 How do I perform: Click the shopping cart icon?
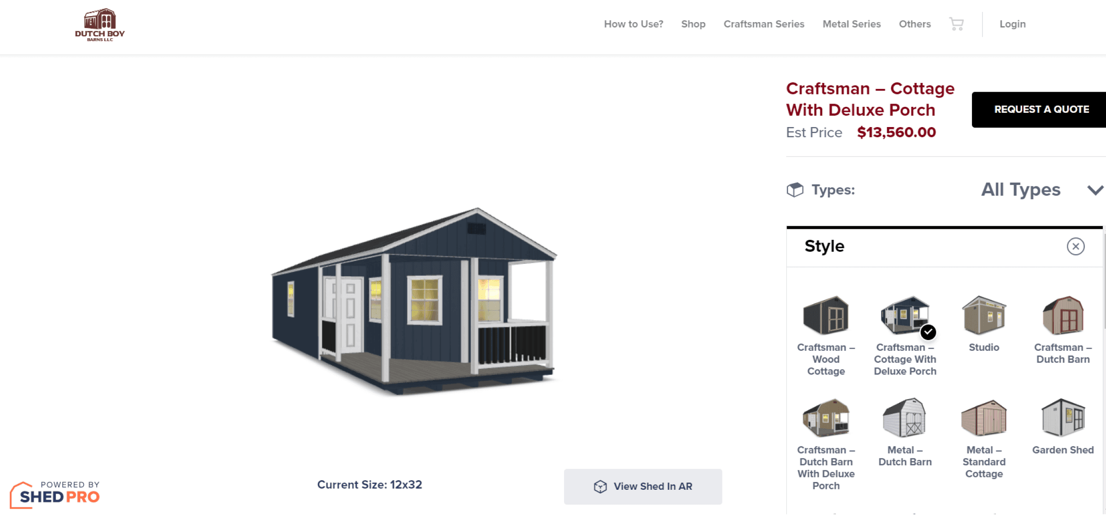[x=957, y=24]
